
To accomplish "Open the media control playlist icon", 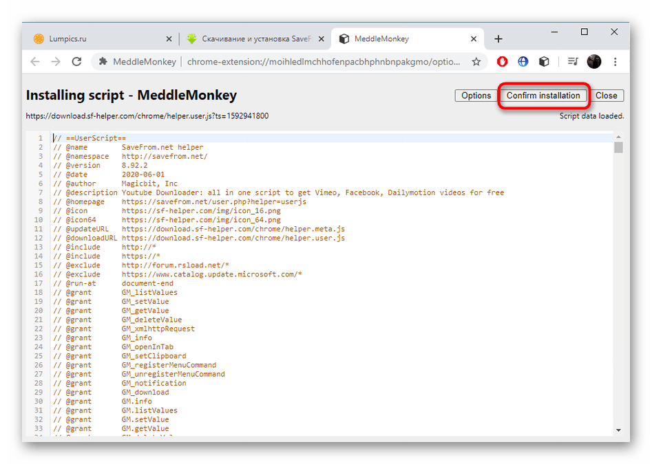I will coord(573,61).
